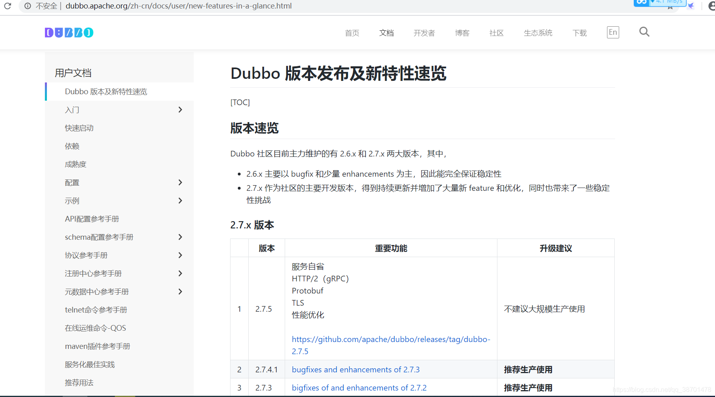Expand 元数据中心参考手册 section arrow

coord(180,291)
